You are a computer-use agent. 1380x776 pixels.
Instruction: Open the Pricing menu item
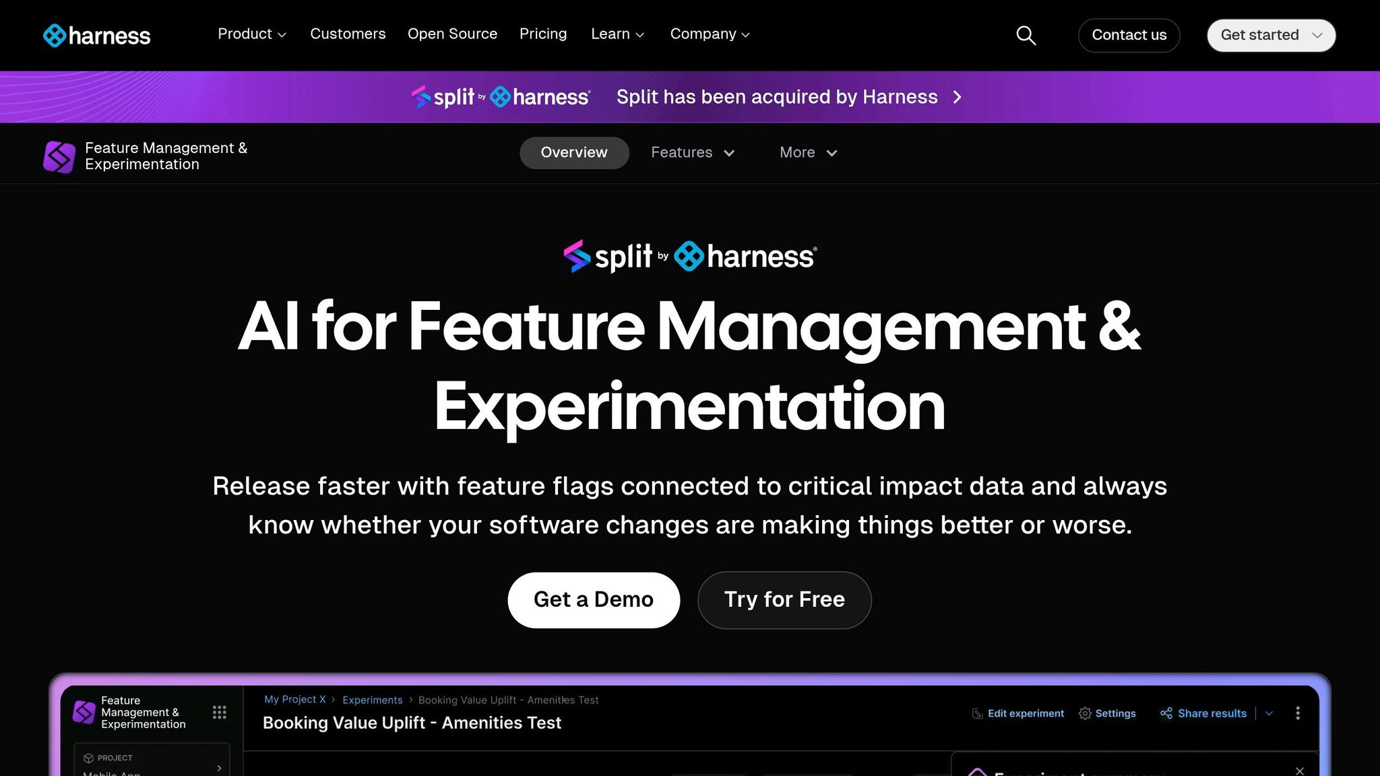[x=543, y=34]
